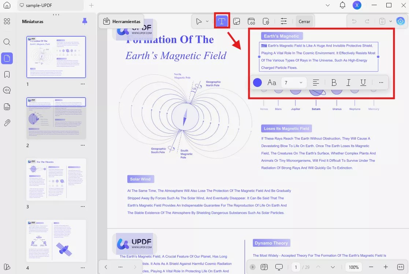Open text alignment options
Screen dimensions: 409x274
[316, 83]
